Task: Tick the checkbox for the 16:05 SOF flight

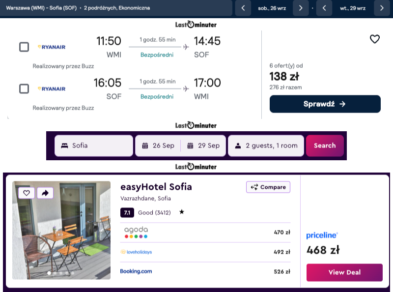Action: (24, 89)
